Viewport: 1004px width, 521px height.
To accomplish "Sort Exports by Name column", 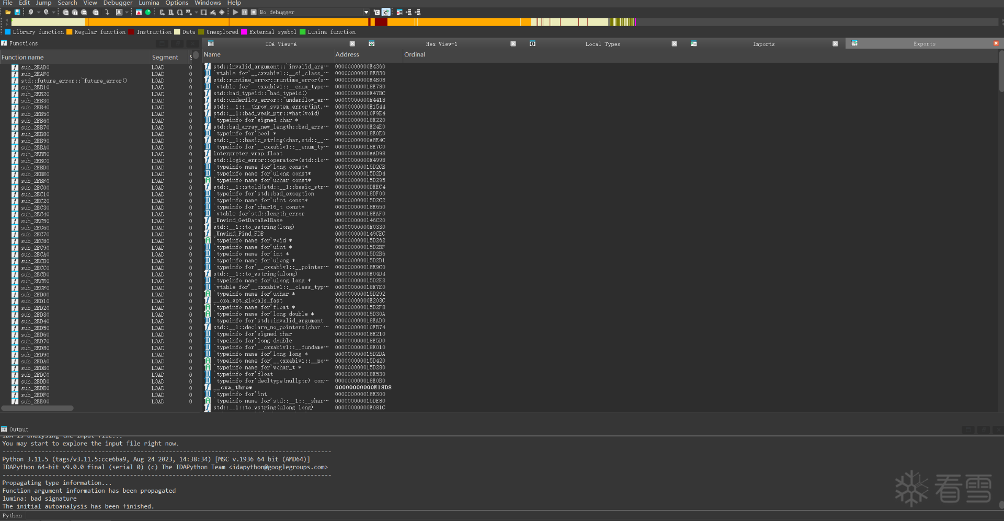I will tap(268, 55).
